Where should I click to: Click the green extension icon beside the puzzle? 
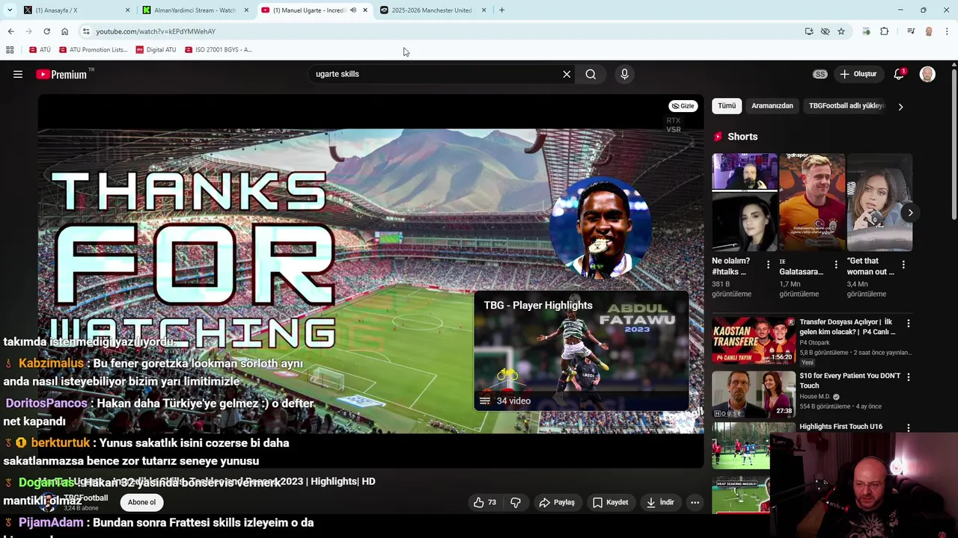tap(866, 31)
